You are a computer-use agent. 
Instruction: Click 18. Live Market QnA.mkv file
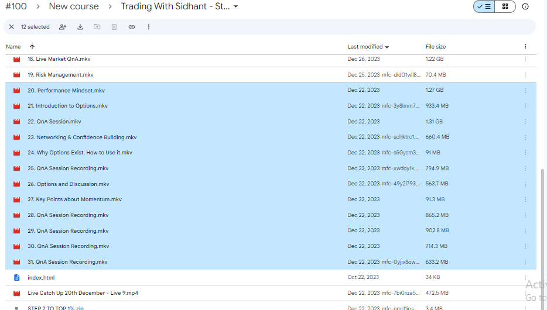[x=59, y=59]
